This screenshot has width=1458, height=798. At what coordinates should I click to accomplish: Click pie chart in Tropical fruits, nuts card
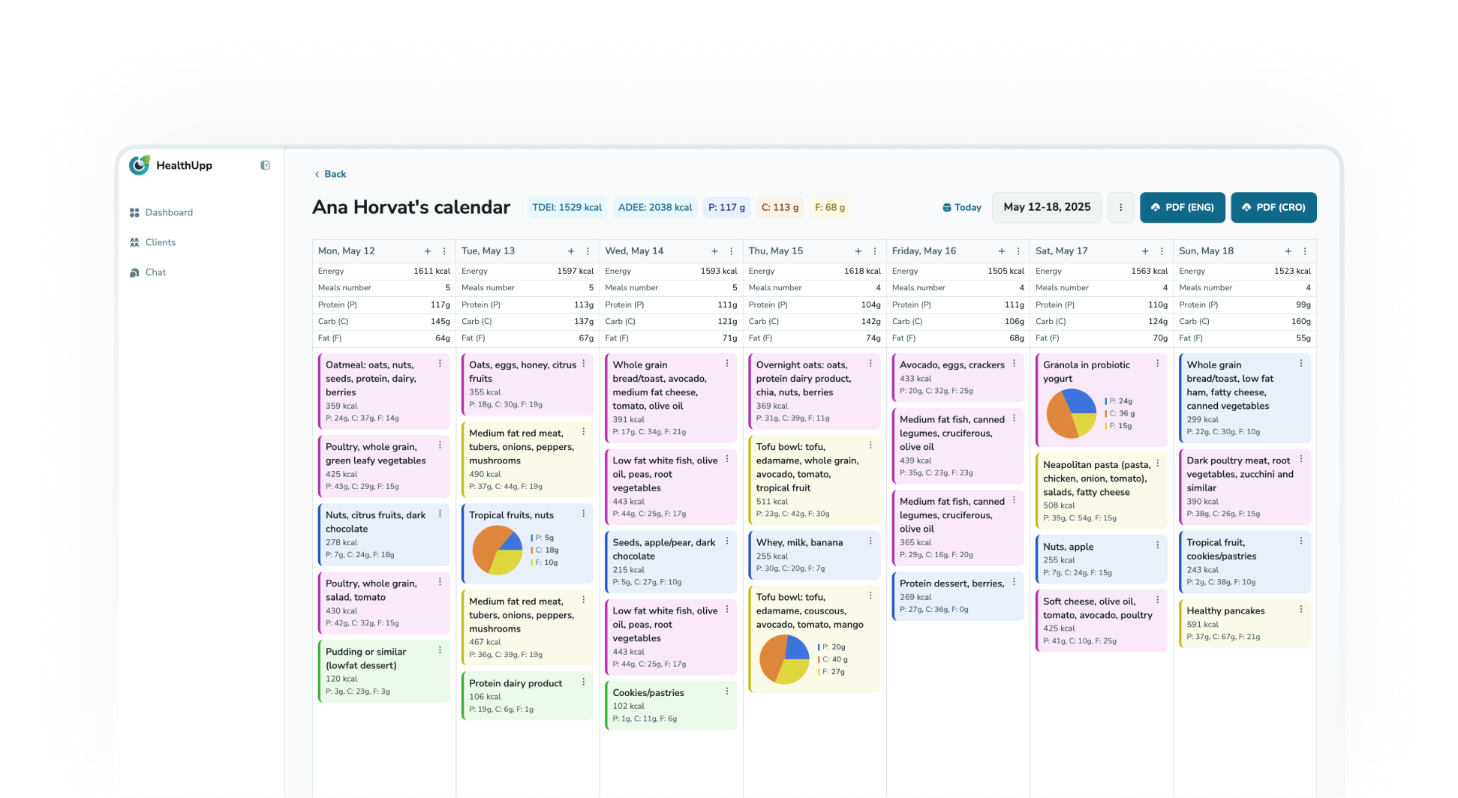point(497,550)
